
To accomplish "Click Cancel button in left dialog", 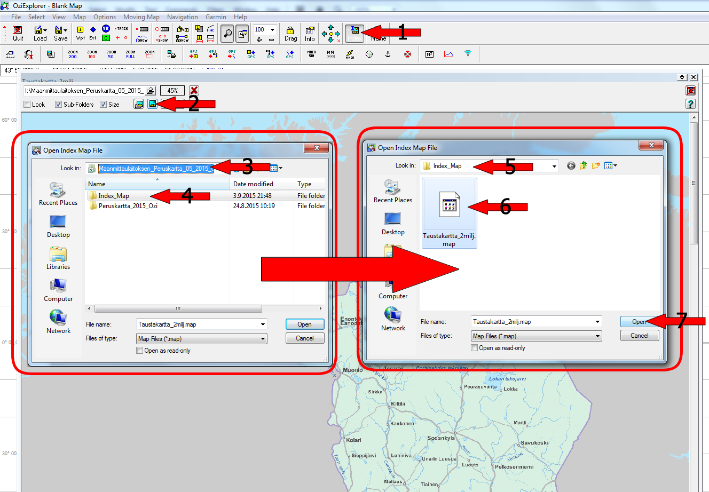I will (304, 338).
